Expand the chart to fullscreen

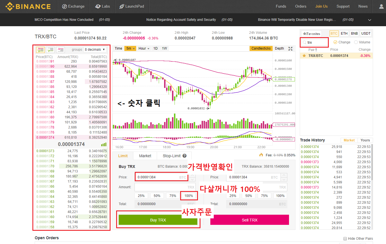[x=290, y=48]
